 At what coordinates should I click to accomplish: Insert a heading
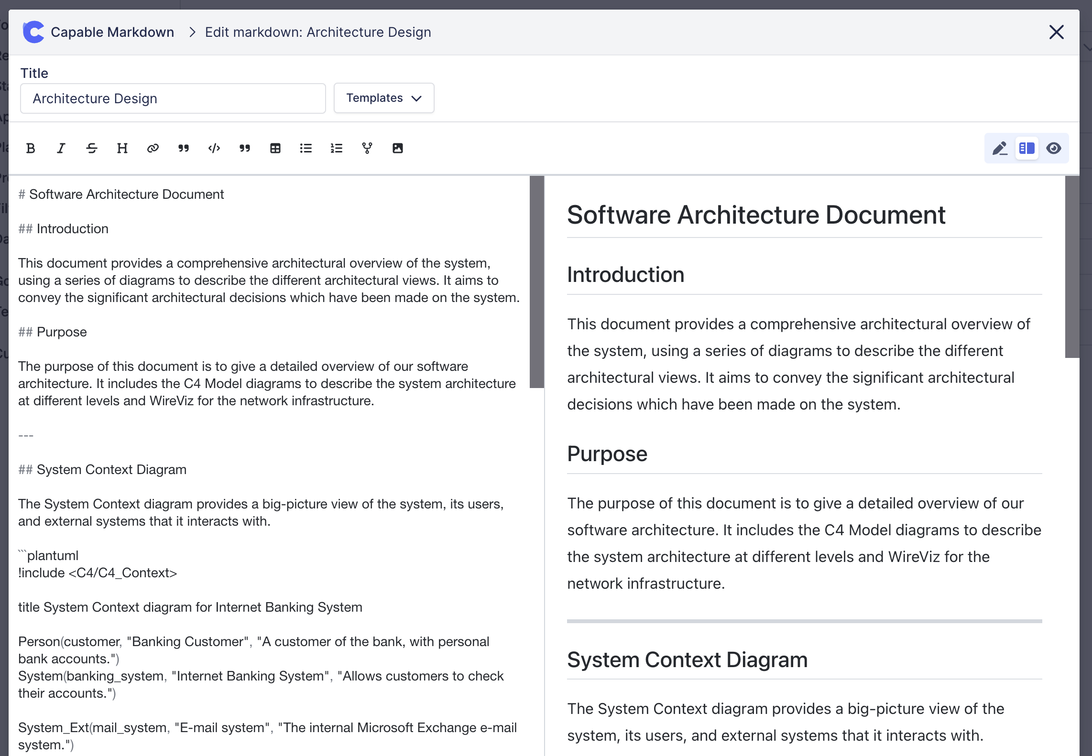[122, 148]
